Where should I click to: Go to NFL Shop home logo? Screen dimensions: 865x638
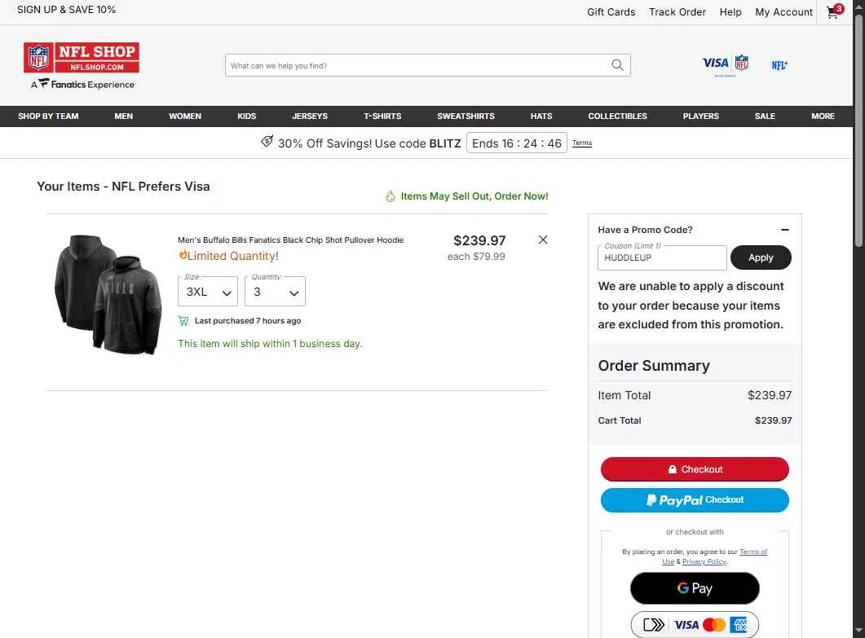pos(82,66)
